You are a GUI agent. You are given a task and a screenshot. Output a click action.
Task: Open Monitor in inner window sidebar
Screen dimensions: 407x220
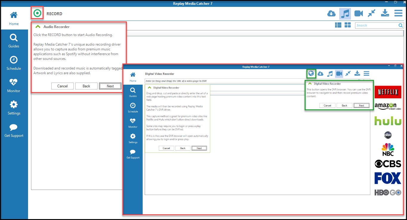pos(133,123)
